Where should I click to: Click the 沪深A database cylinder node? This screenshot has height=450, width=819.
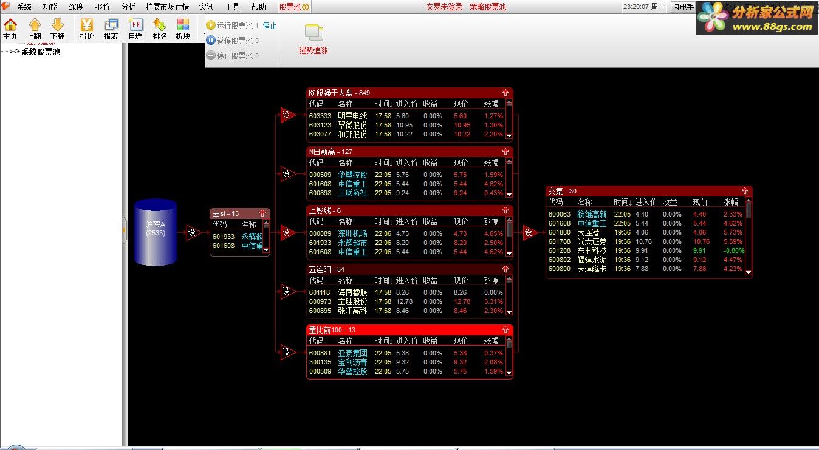pos(155,232)
